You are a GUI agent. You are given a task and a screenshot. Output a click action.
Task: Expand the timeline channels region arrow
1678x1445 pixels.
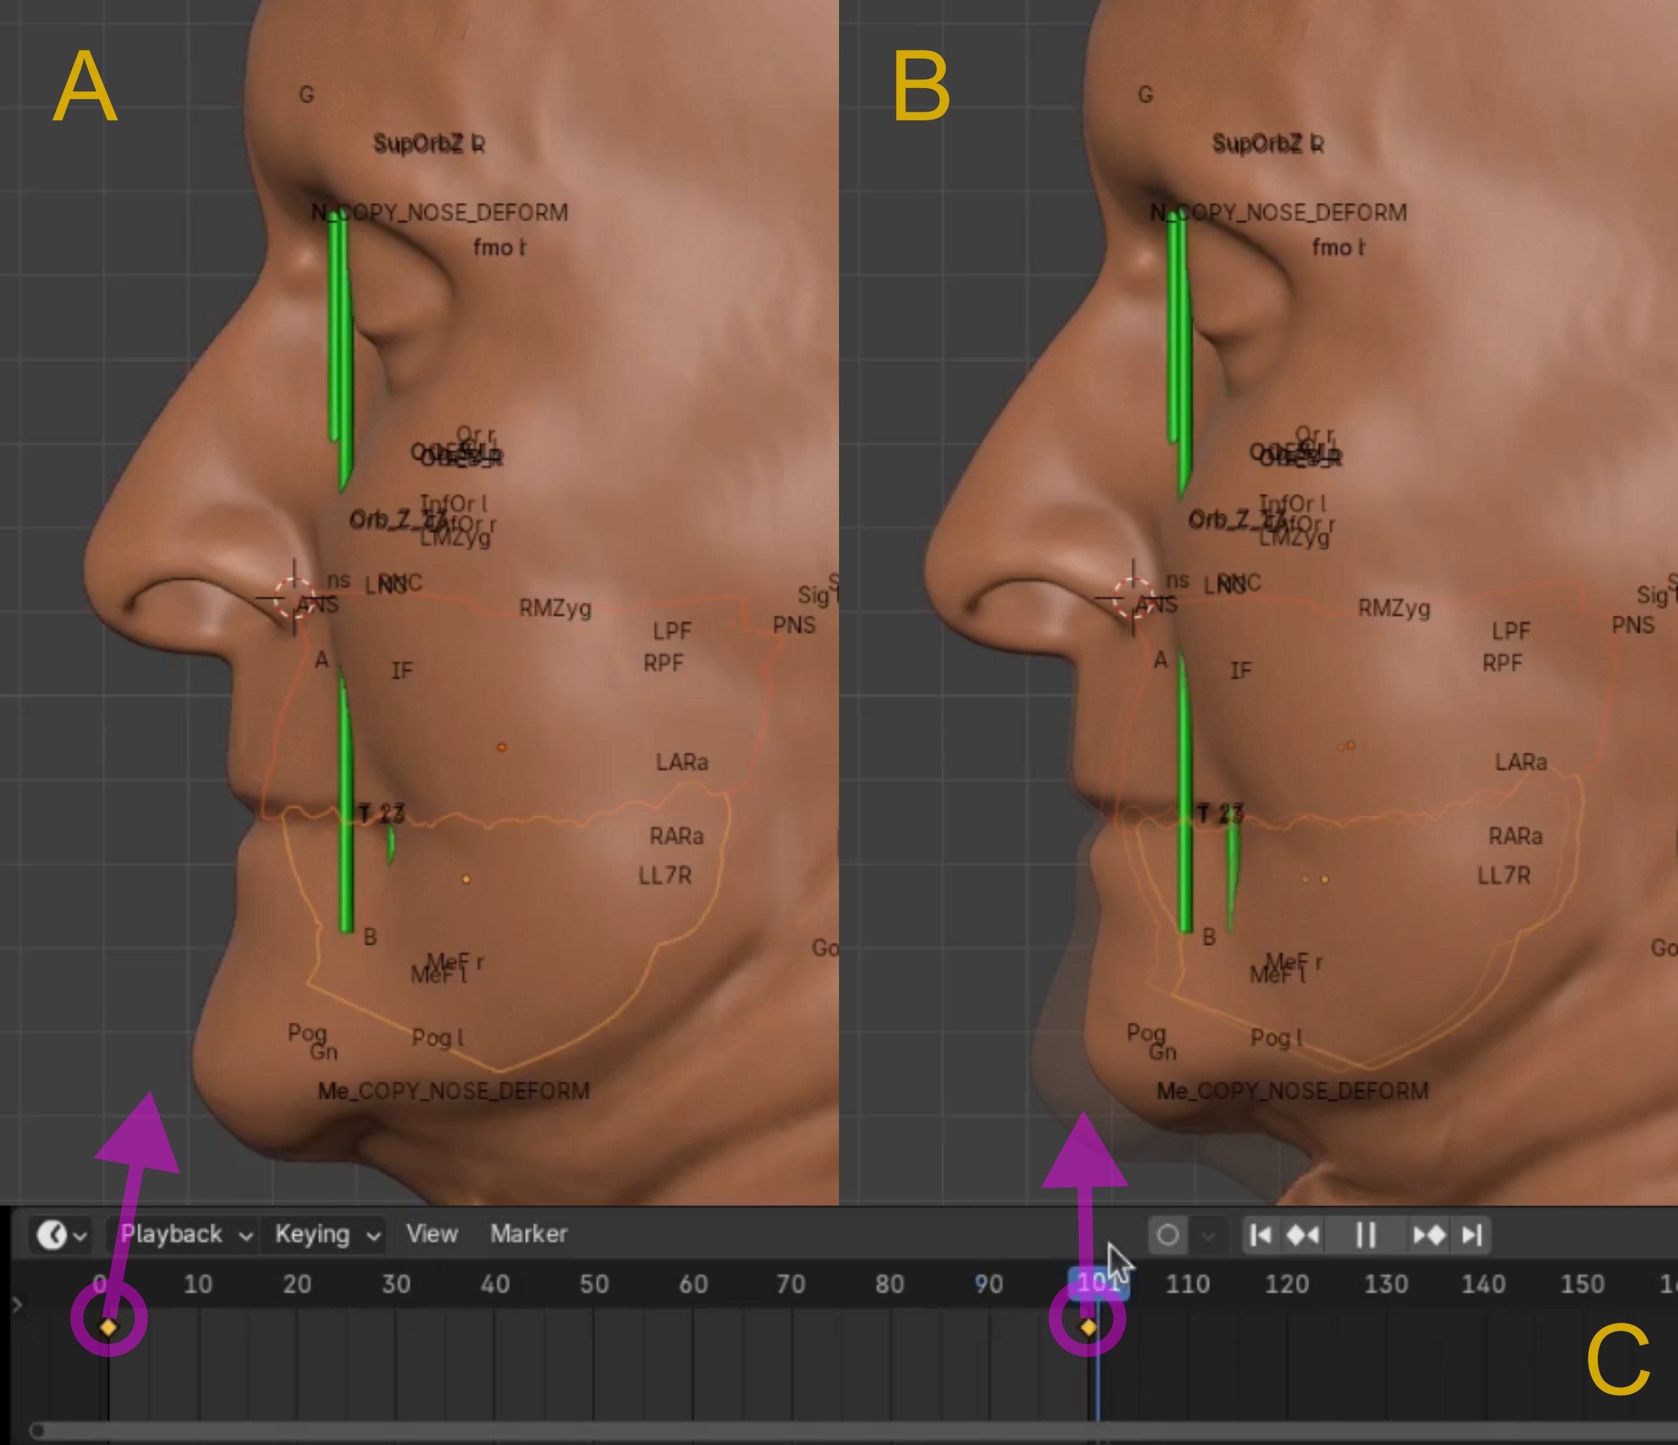click(16, 1304)
